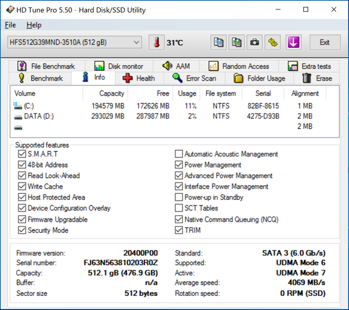
Task: Go to the Random Access tab
Action: tap(239, 66)
